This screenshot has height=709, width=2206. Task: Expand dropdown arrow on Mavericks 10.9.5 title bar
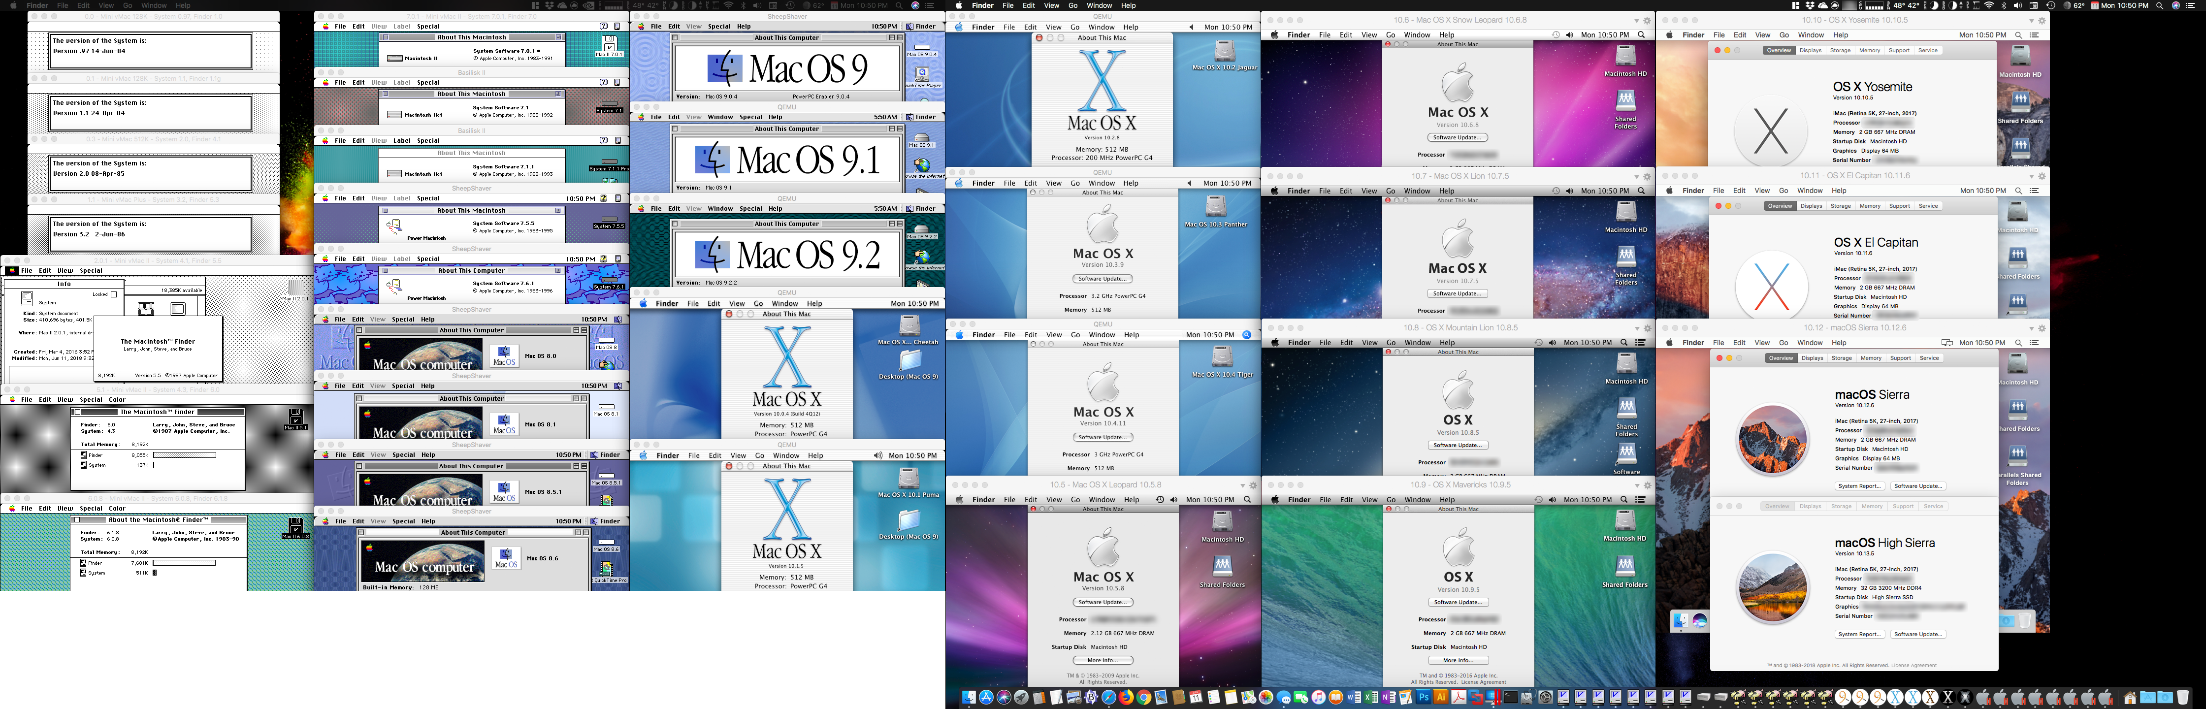[x=1636, y=485]
